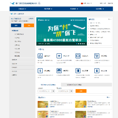This screenshot has width=118, height=118.
Task: Select the first blue carousel dot on banner
Action: tap(77, 44)
